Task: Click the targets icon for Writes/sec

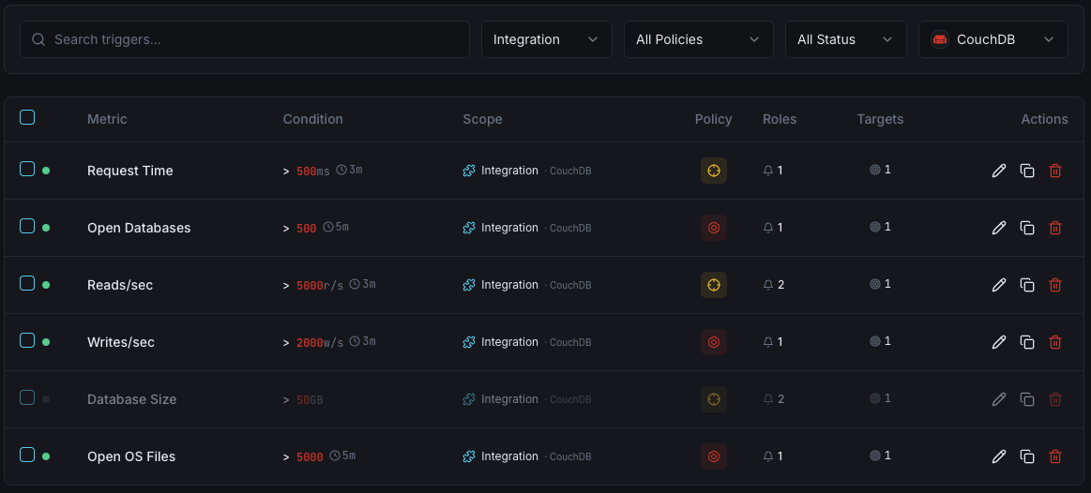Action: tap(874, 341)
